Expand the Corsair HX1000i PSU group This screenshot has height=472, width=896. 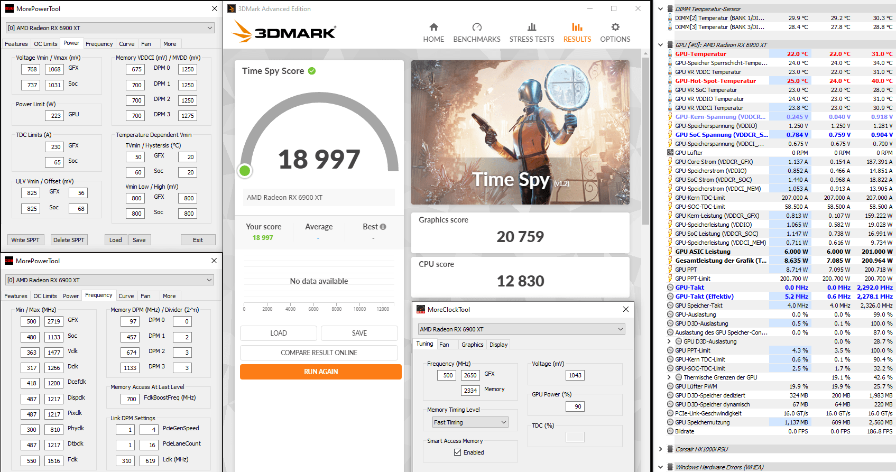[661, 449]
